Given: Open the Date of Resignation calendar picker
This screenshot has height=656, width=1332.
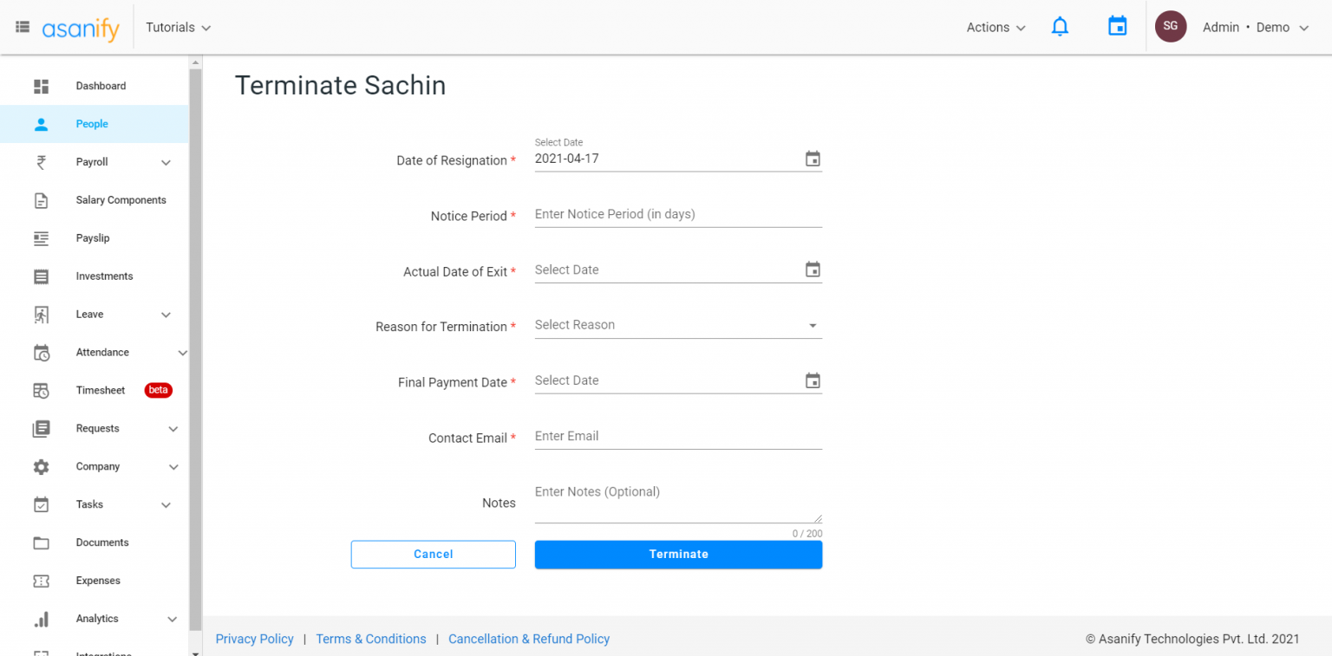Looking at the screenshot, I should coord(813,159).
